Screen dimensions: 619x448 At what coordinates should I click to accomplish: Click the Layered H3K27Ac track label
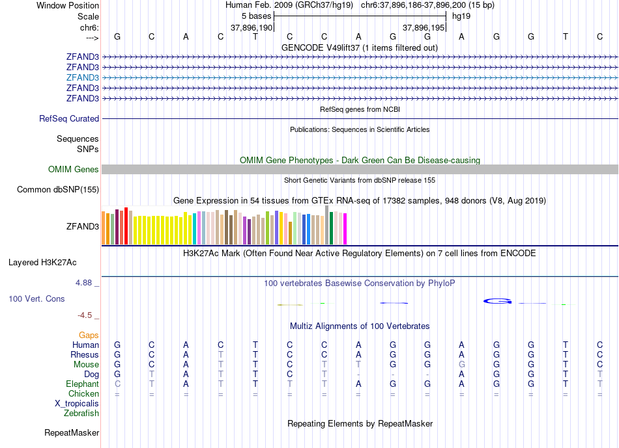tap(42, 263)
